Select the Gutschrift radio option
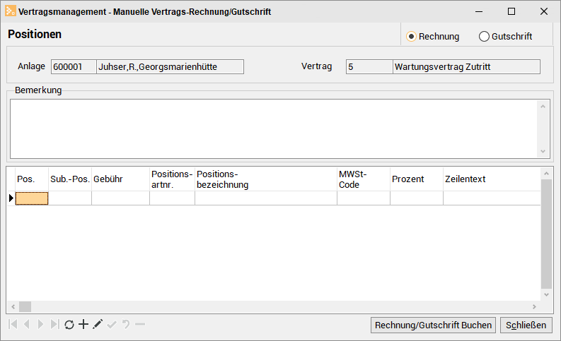 [505, 37]
